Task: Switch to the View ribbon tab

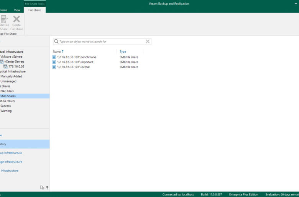Action: [x=17, y=10]
